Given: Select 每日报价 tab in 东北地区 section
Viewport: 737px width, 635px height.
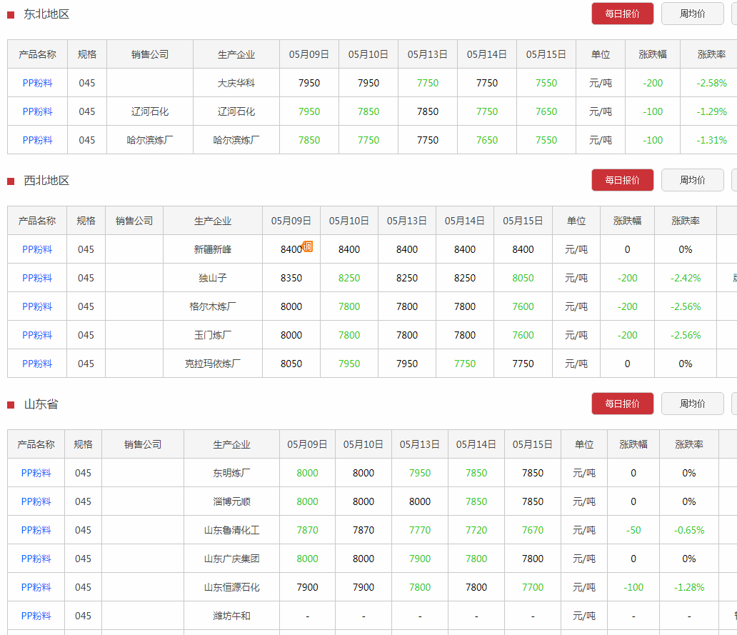Looking at the screenshot, I should [622, 14].
